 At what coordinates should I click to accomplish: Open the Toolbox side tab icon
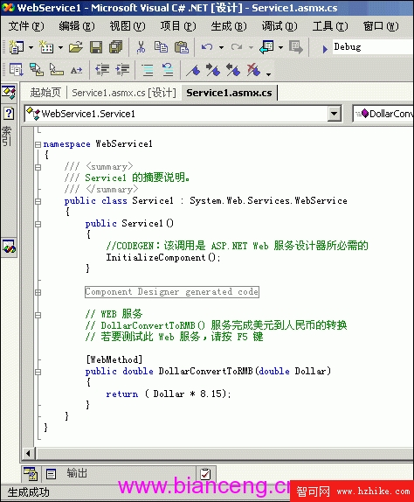[x=9, y=247]
